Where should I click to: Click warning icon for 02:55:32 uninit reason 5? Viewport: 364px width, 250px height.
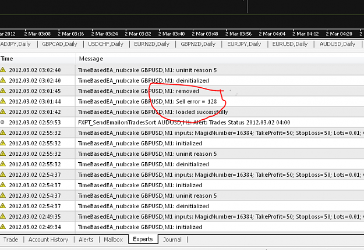pos(3,153)
